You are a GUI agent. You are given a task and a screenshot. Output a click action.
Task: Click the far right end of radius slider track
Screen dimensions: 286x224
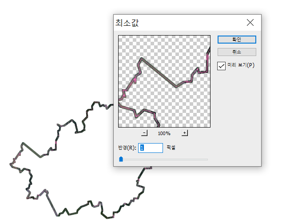tap(207, 160)
